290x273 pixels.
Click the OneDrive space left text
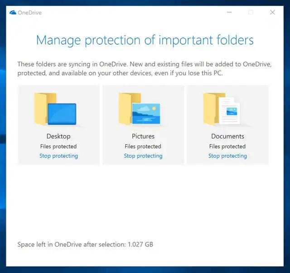pyautogui.click(x=85, y=244)
